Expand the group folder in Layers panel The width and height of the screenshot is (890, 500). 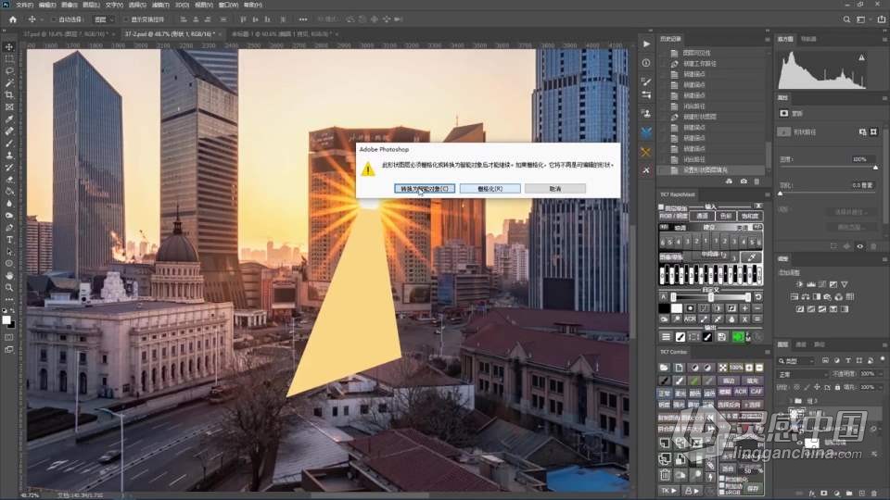791,401
